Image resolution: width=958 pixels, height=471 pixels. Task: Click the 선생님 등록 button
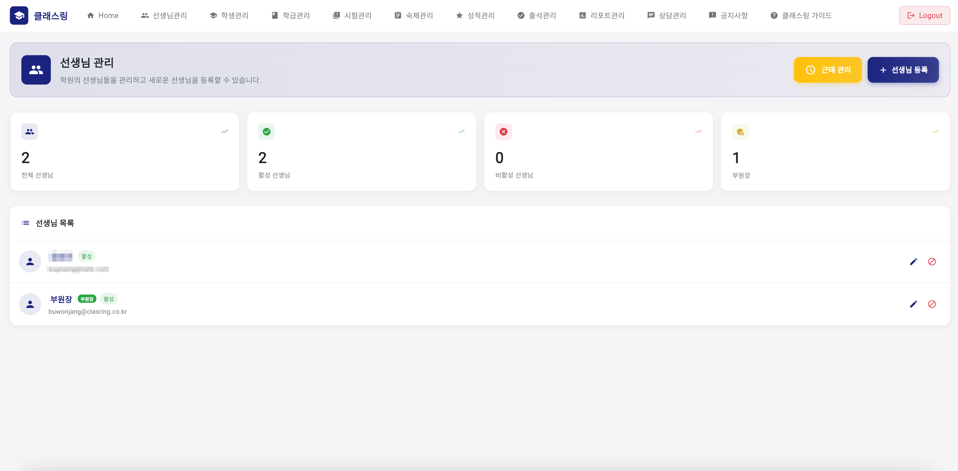tap(903, 70)
